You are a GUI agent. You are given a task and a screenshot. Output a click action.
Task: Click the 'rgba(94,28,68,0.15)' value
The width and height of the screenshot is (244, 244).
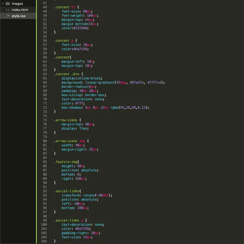coord(129,108)
